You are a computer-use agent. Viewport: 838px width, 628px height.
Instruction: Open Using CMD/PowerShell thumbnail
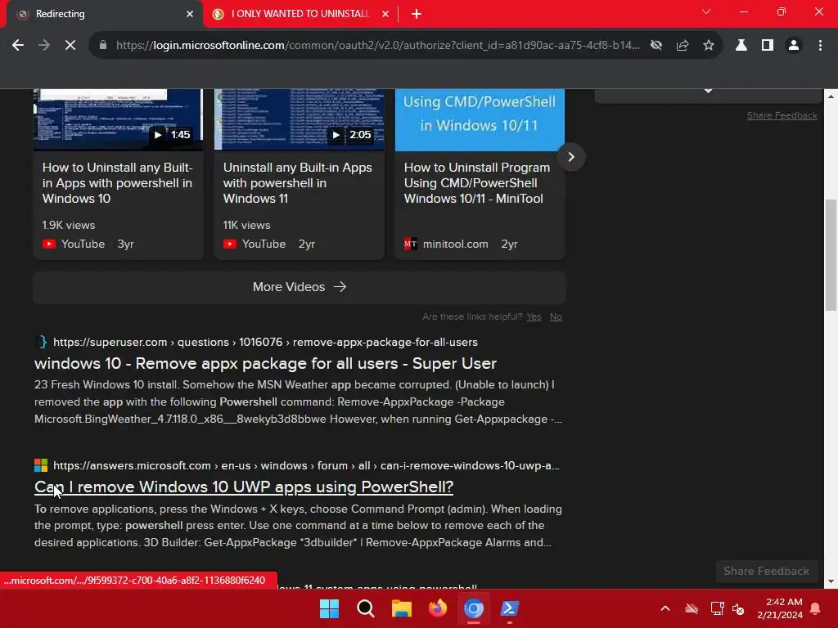pyautogui.click(x=480, y=120)
